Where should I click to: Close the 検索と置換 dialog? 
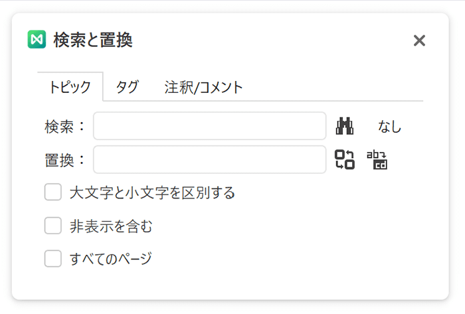click(x=419, y=40)
